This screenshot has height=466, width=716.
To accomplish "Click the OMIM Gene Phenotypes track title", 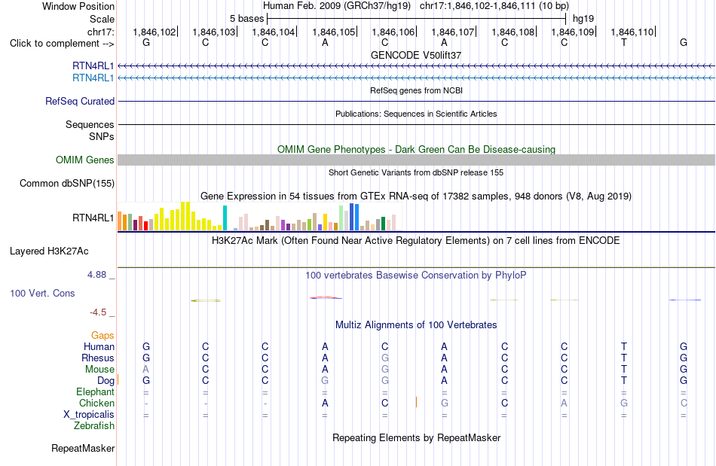I will point(416,149).
